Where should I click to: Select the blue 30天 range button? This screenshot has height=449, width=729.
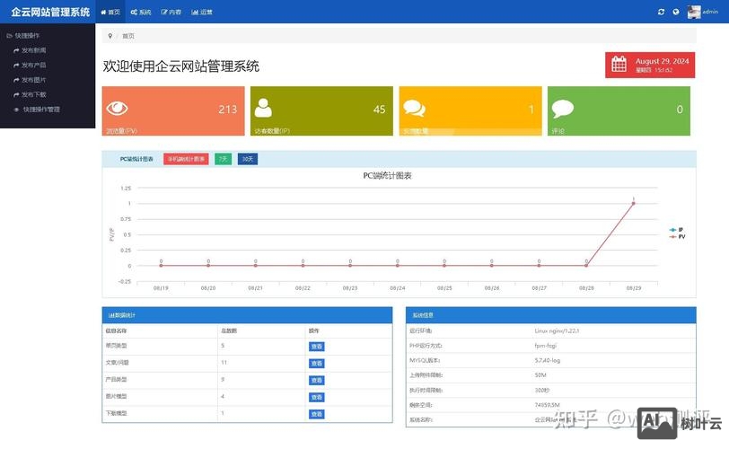pos(248,159)
